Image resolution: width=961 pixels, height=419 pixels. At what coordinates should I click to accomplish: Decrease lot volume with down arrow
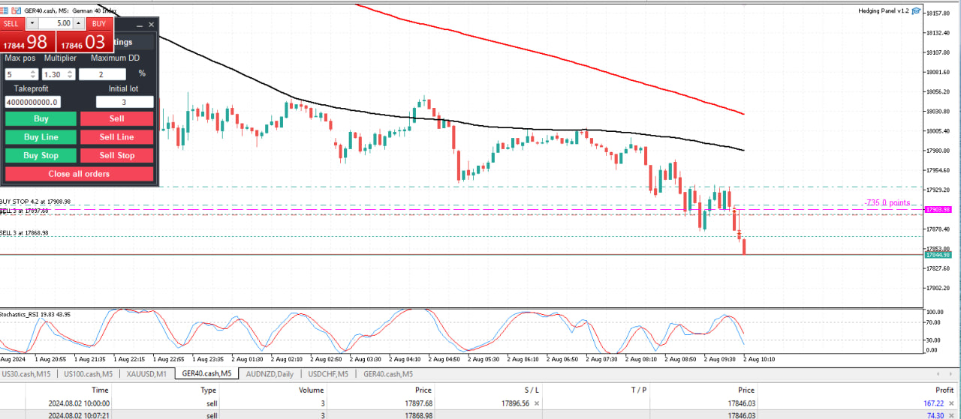click(32, 23)
